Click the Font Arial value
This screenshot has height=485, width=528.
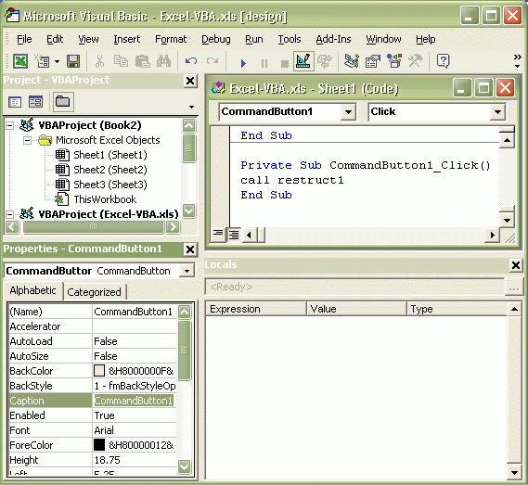(134, 430)
